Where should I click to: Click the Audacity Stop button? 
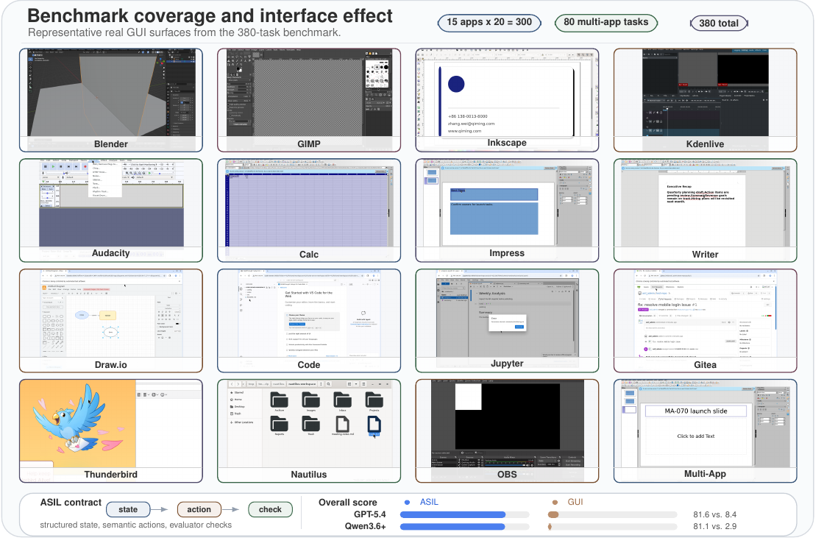click(x=61, y=166)
